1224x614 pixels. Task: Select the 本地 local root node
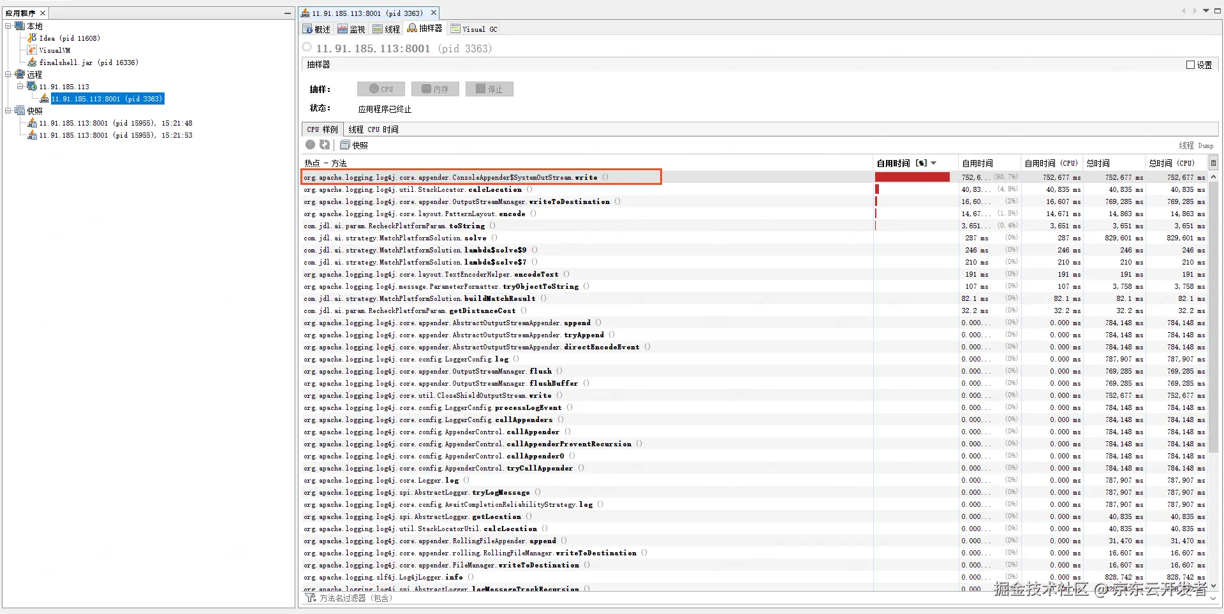[29, 26]
